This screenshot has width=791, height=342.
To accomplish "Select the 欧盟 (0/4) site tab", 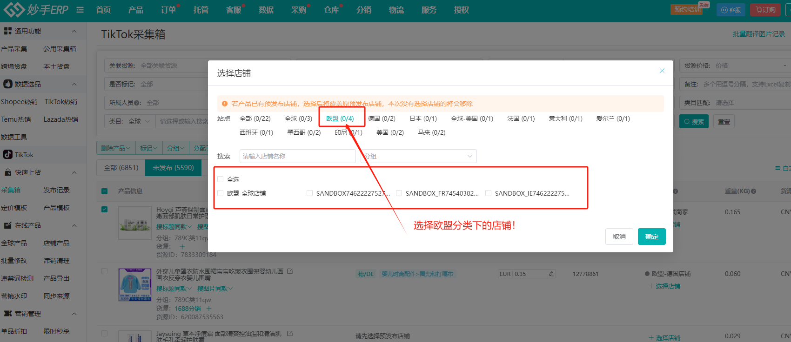I will point(340,118).
